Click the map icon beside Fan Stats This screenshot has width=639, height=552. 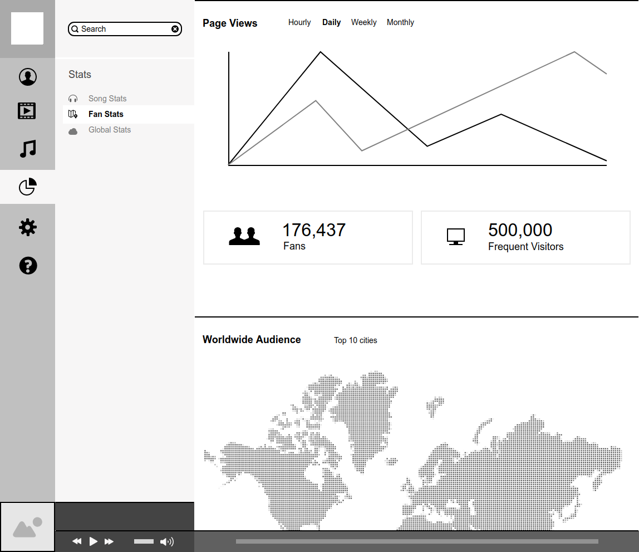[73, 114]
